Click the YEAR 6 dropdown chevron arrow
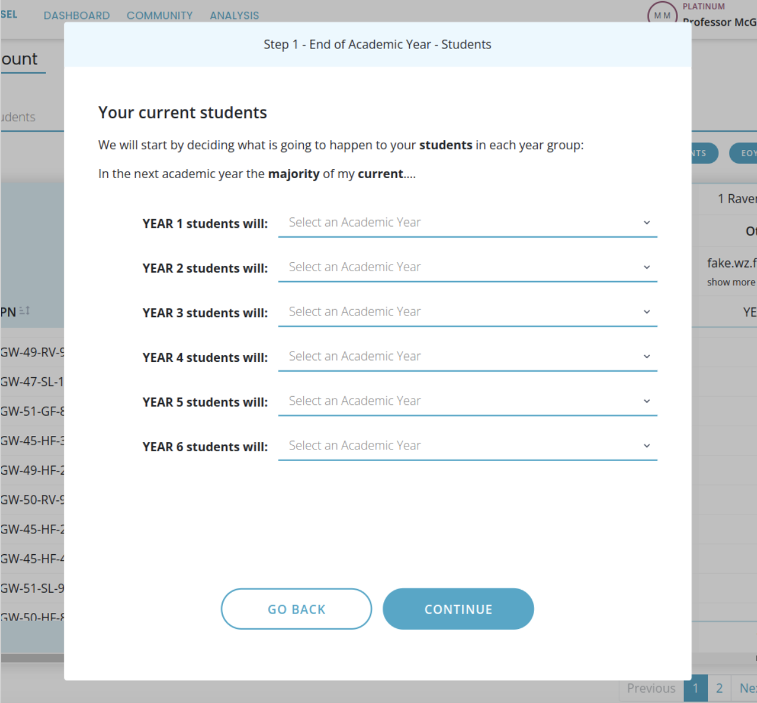 point(646,446)
